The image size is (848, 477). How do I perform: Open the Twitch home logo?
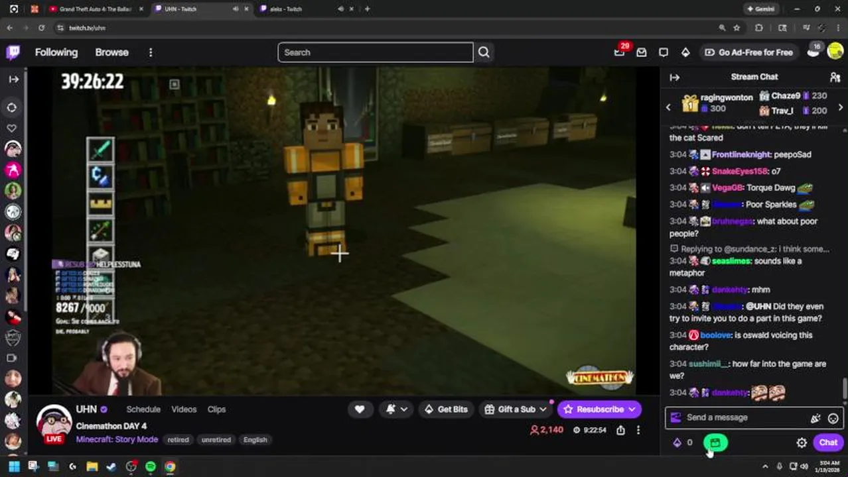(13, 52)
